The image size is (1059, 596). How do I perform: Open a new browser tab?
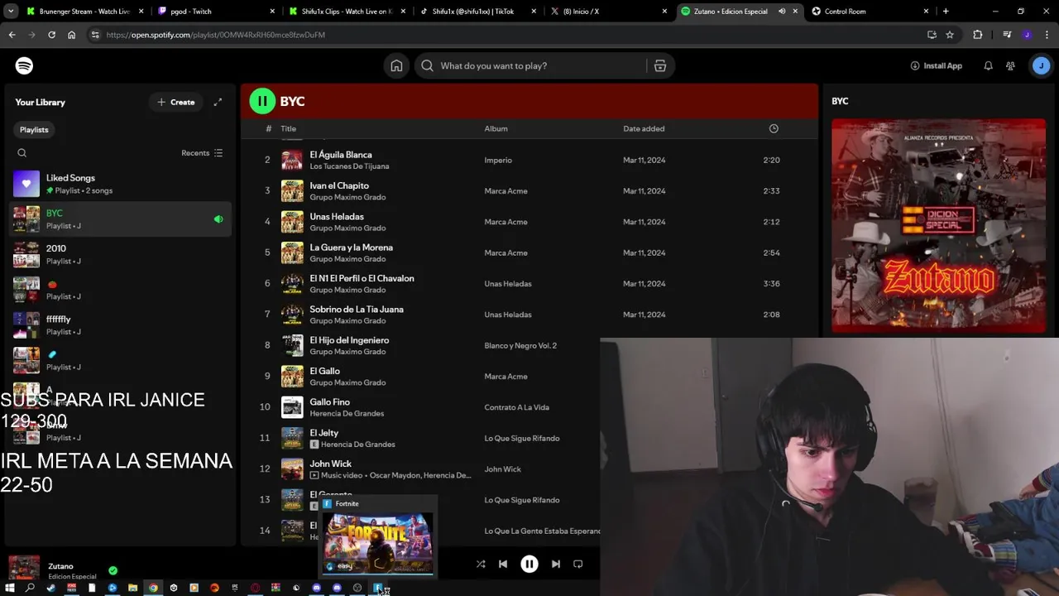click(x=946, y=12)
